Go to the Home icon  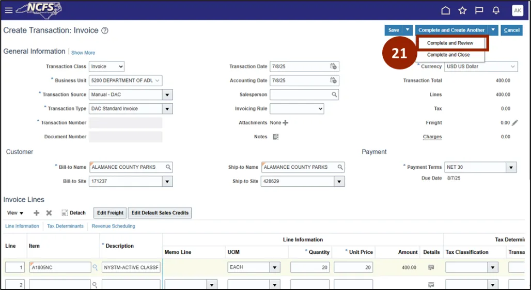pos(445,10)
